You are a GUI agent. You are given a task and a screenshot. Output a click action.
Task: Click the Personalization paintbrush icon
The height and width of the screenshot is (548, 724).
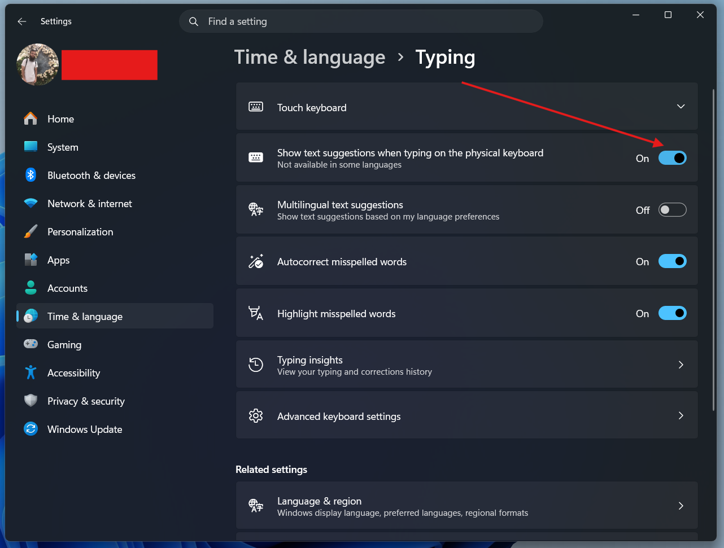click(30, 231)
